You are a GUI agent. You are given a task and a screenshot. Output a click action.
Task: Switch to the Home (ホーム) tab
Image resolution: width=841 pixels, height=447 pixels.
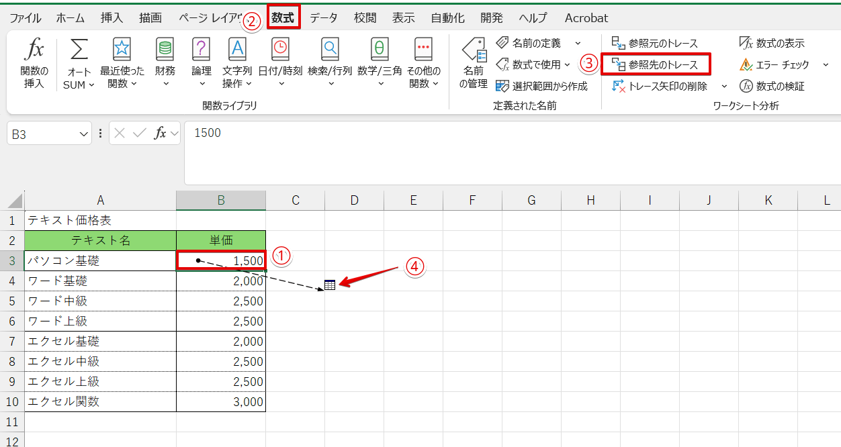[71, 18]
